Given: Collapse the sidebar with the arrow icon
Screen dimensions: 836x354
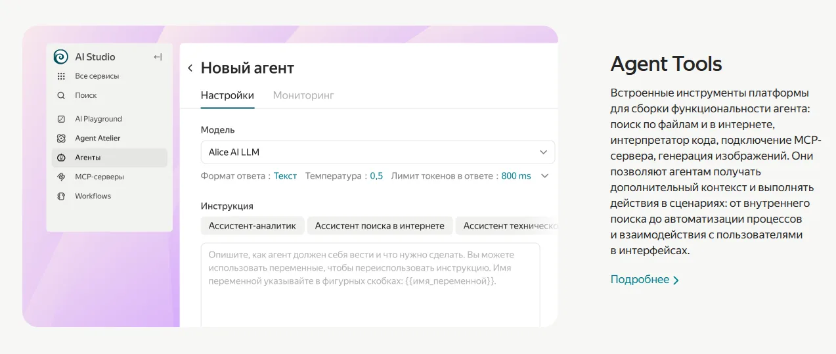Looking at the screenshot, I should click(x=158, y=57).
